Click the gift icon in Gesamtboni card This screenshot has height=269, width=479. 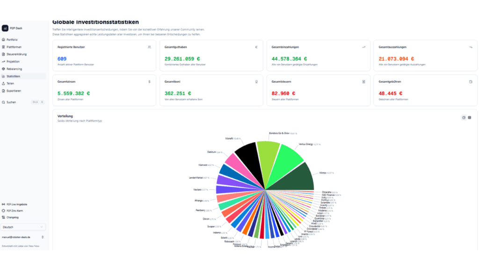pyautogui.click(x=256, y=82)
